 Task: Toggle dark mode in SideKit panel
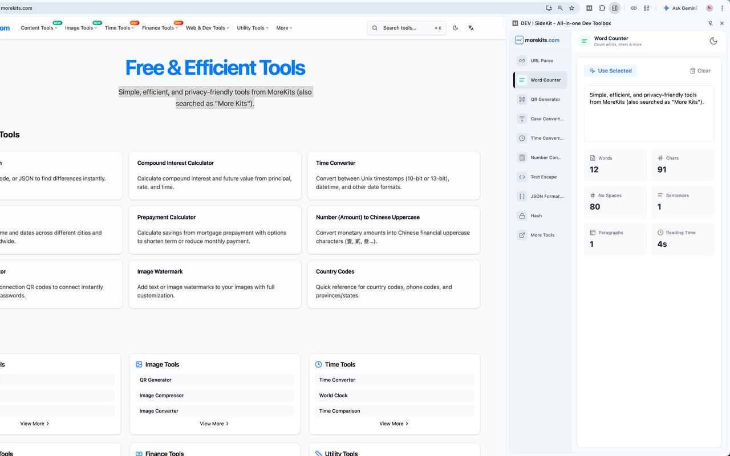pos(713,40)
